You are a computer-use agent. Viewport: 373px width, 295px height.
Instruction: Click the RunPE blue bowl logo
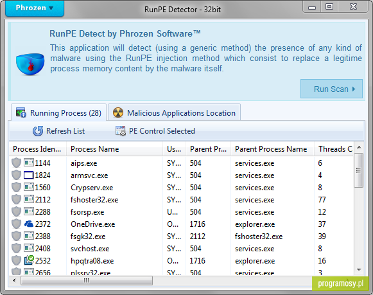[x=30, y=64]
